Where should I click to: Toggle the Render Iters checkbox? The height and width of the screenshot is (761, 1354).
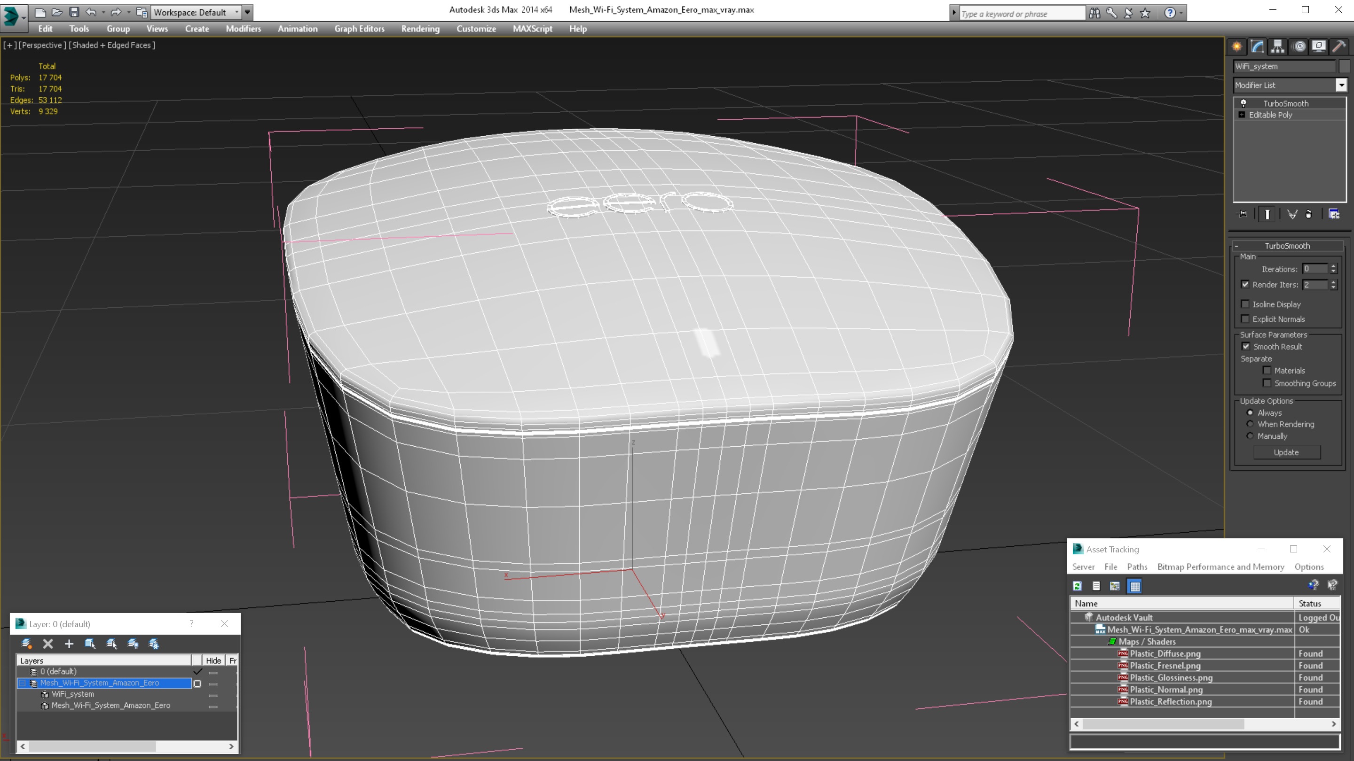pyautogui.click(x=1245, y=285)
